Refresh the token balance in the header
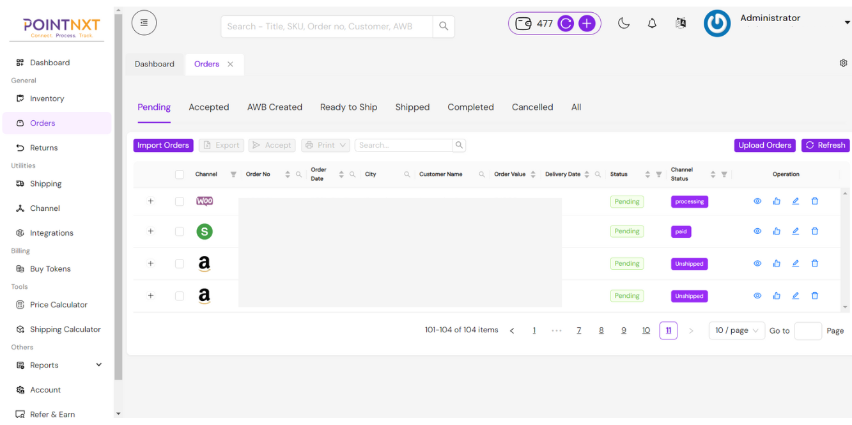This screenshot has width=852, height=425. coord(565,24)
